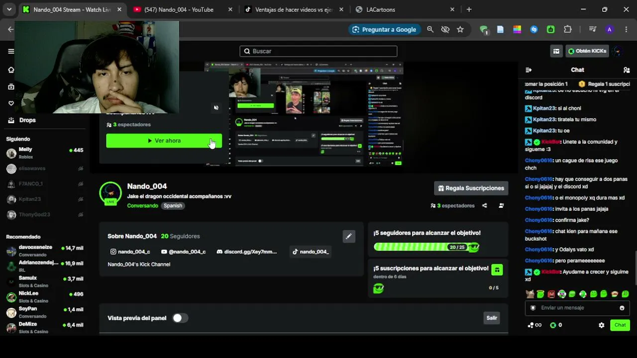Click the Salir button
This screenshot has width=637, height=358.
coord(492,318)
